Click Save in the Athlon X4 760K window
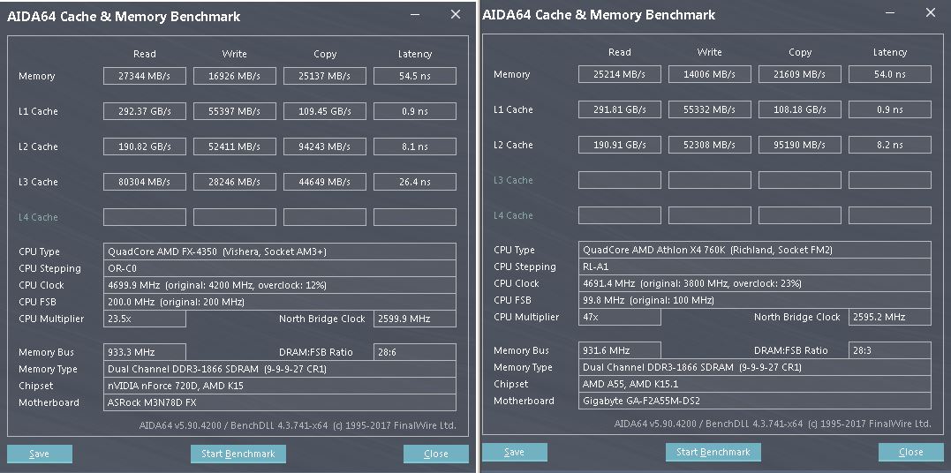Image resolution: width=951 pixels, height=473 pixels. (514, 452)
